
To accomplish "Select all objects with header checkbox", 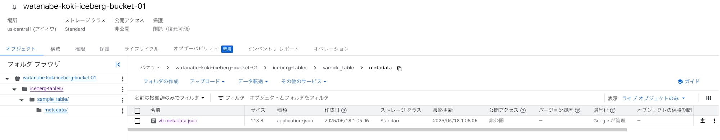I will [137, 111].
